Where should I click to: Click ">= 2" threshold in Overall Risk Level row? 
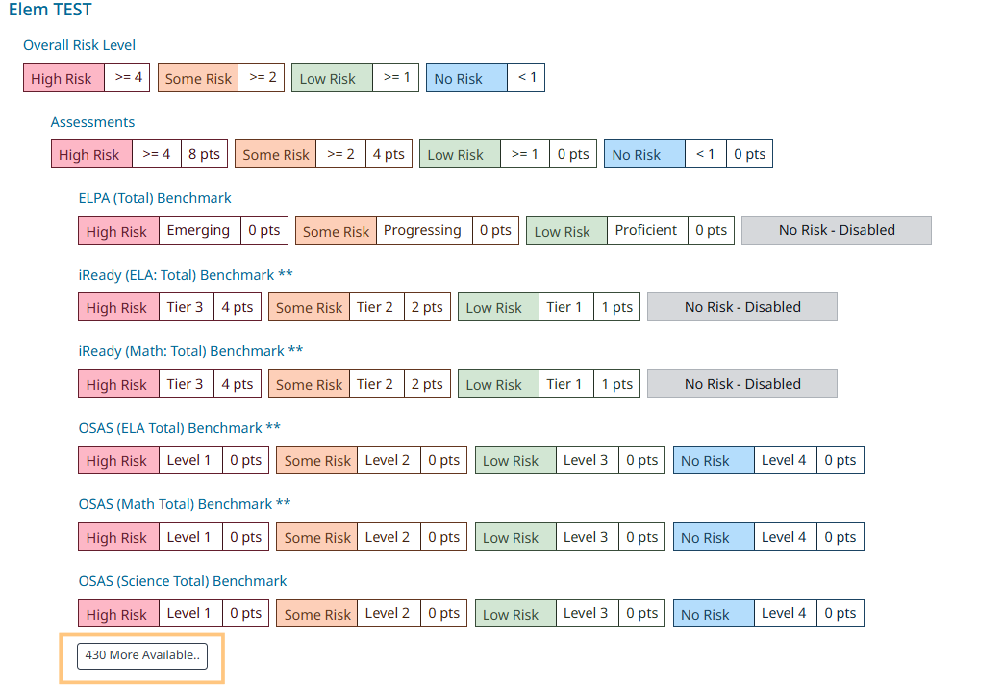[x=263, y=78]
